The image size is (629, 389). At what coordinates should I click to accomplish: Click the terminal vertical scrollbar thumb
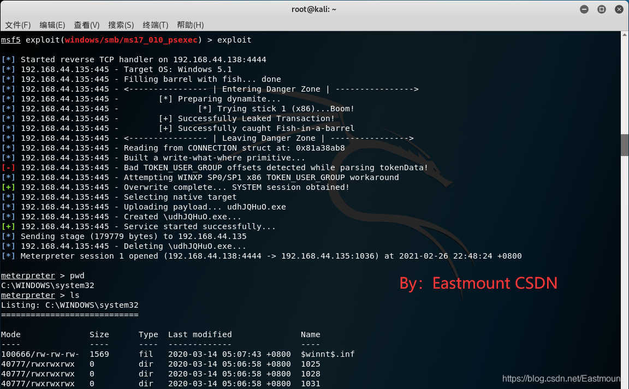(x=625, y=145)
